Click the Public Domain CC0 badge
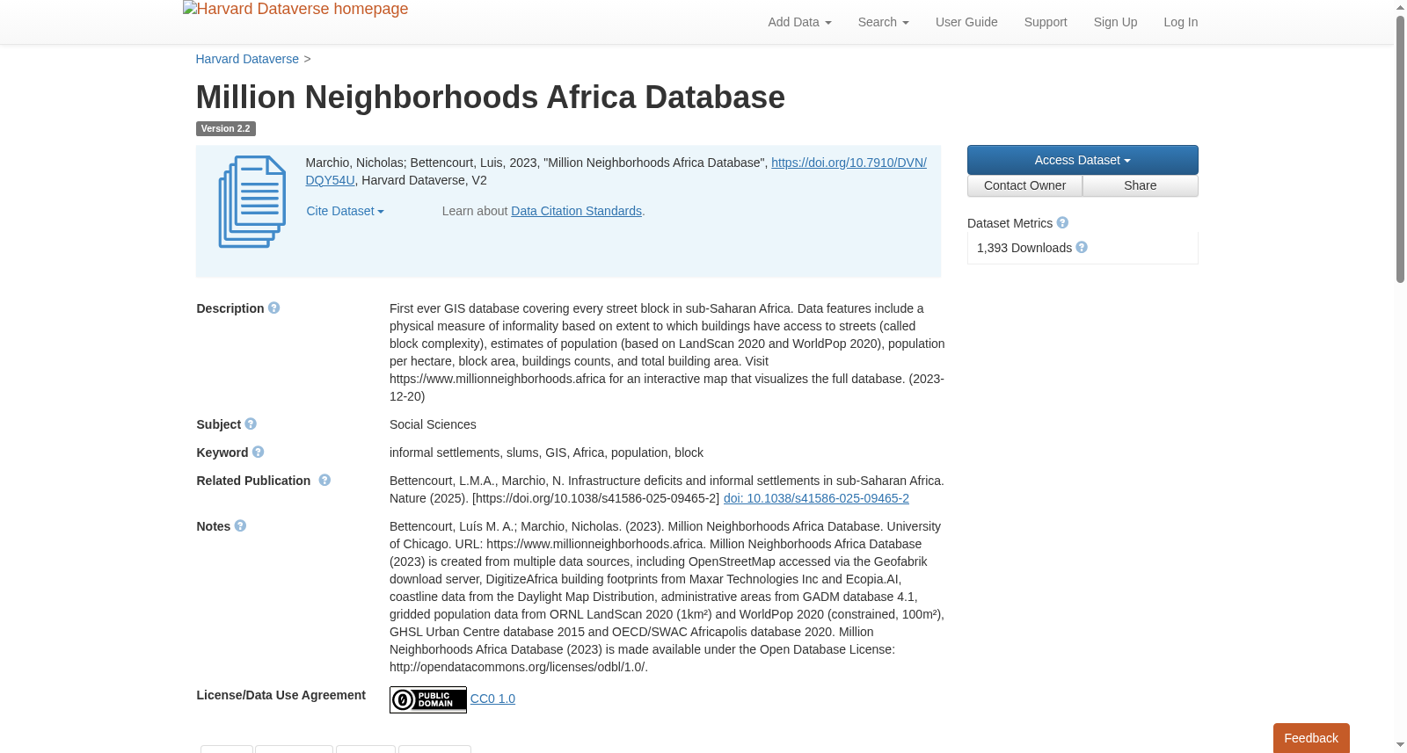 428,699
